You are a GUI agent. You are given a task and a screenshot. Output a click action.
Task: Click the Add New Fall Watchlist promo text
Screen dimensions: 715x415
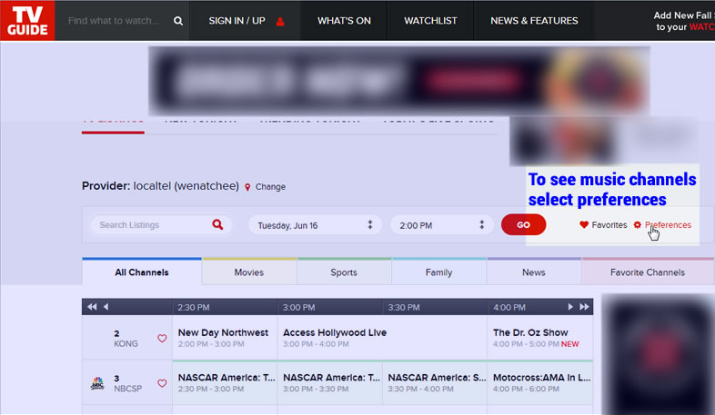684,21
